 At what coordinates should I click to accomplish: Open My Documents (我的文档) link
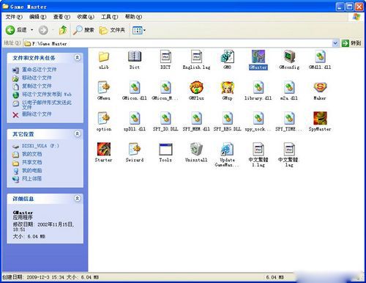(32, 154)
